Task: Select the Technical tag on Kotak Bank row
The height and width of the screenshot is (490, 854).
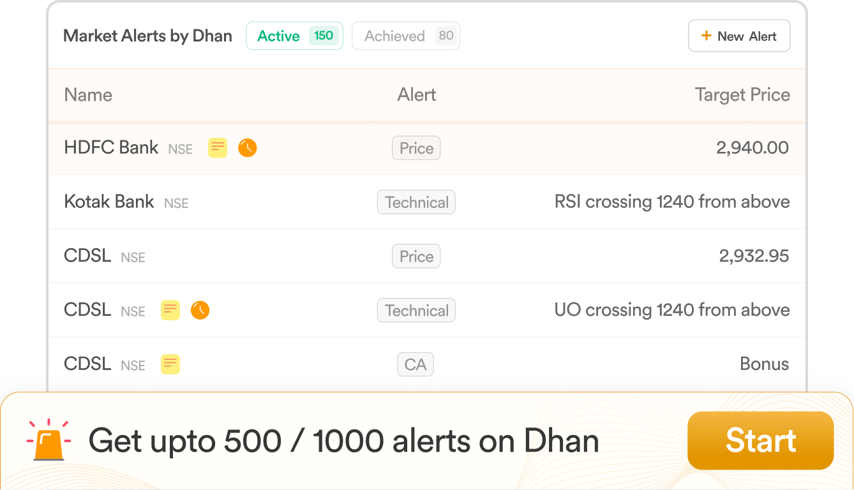Action: 416,202
